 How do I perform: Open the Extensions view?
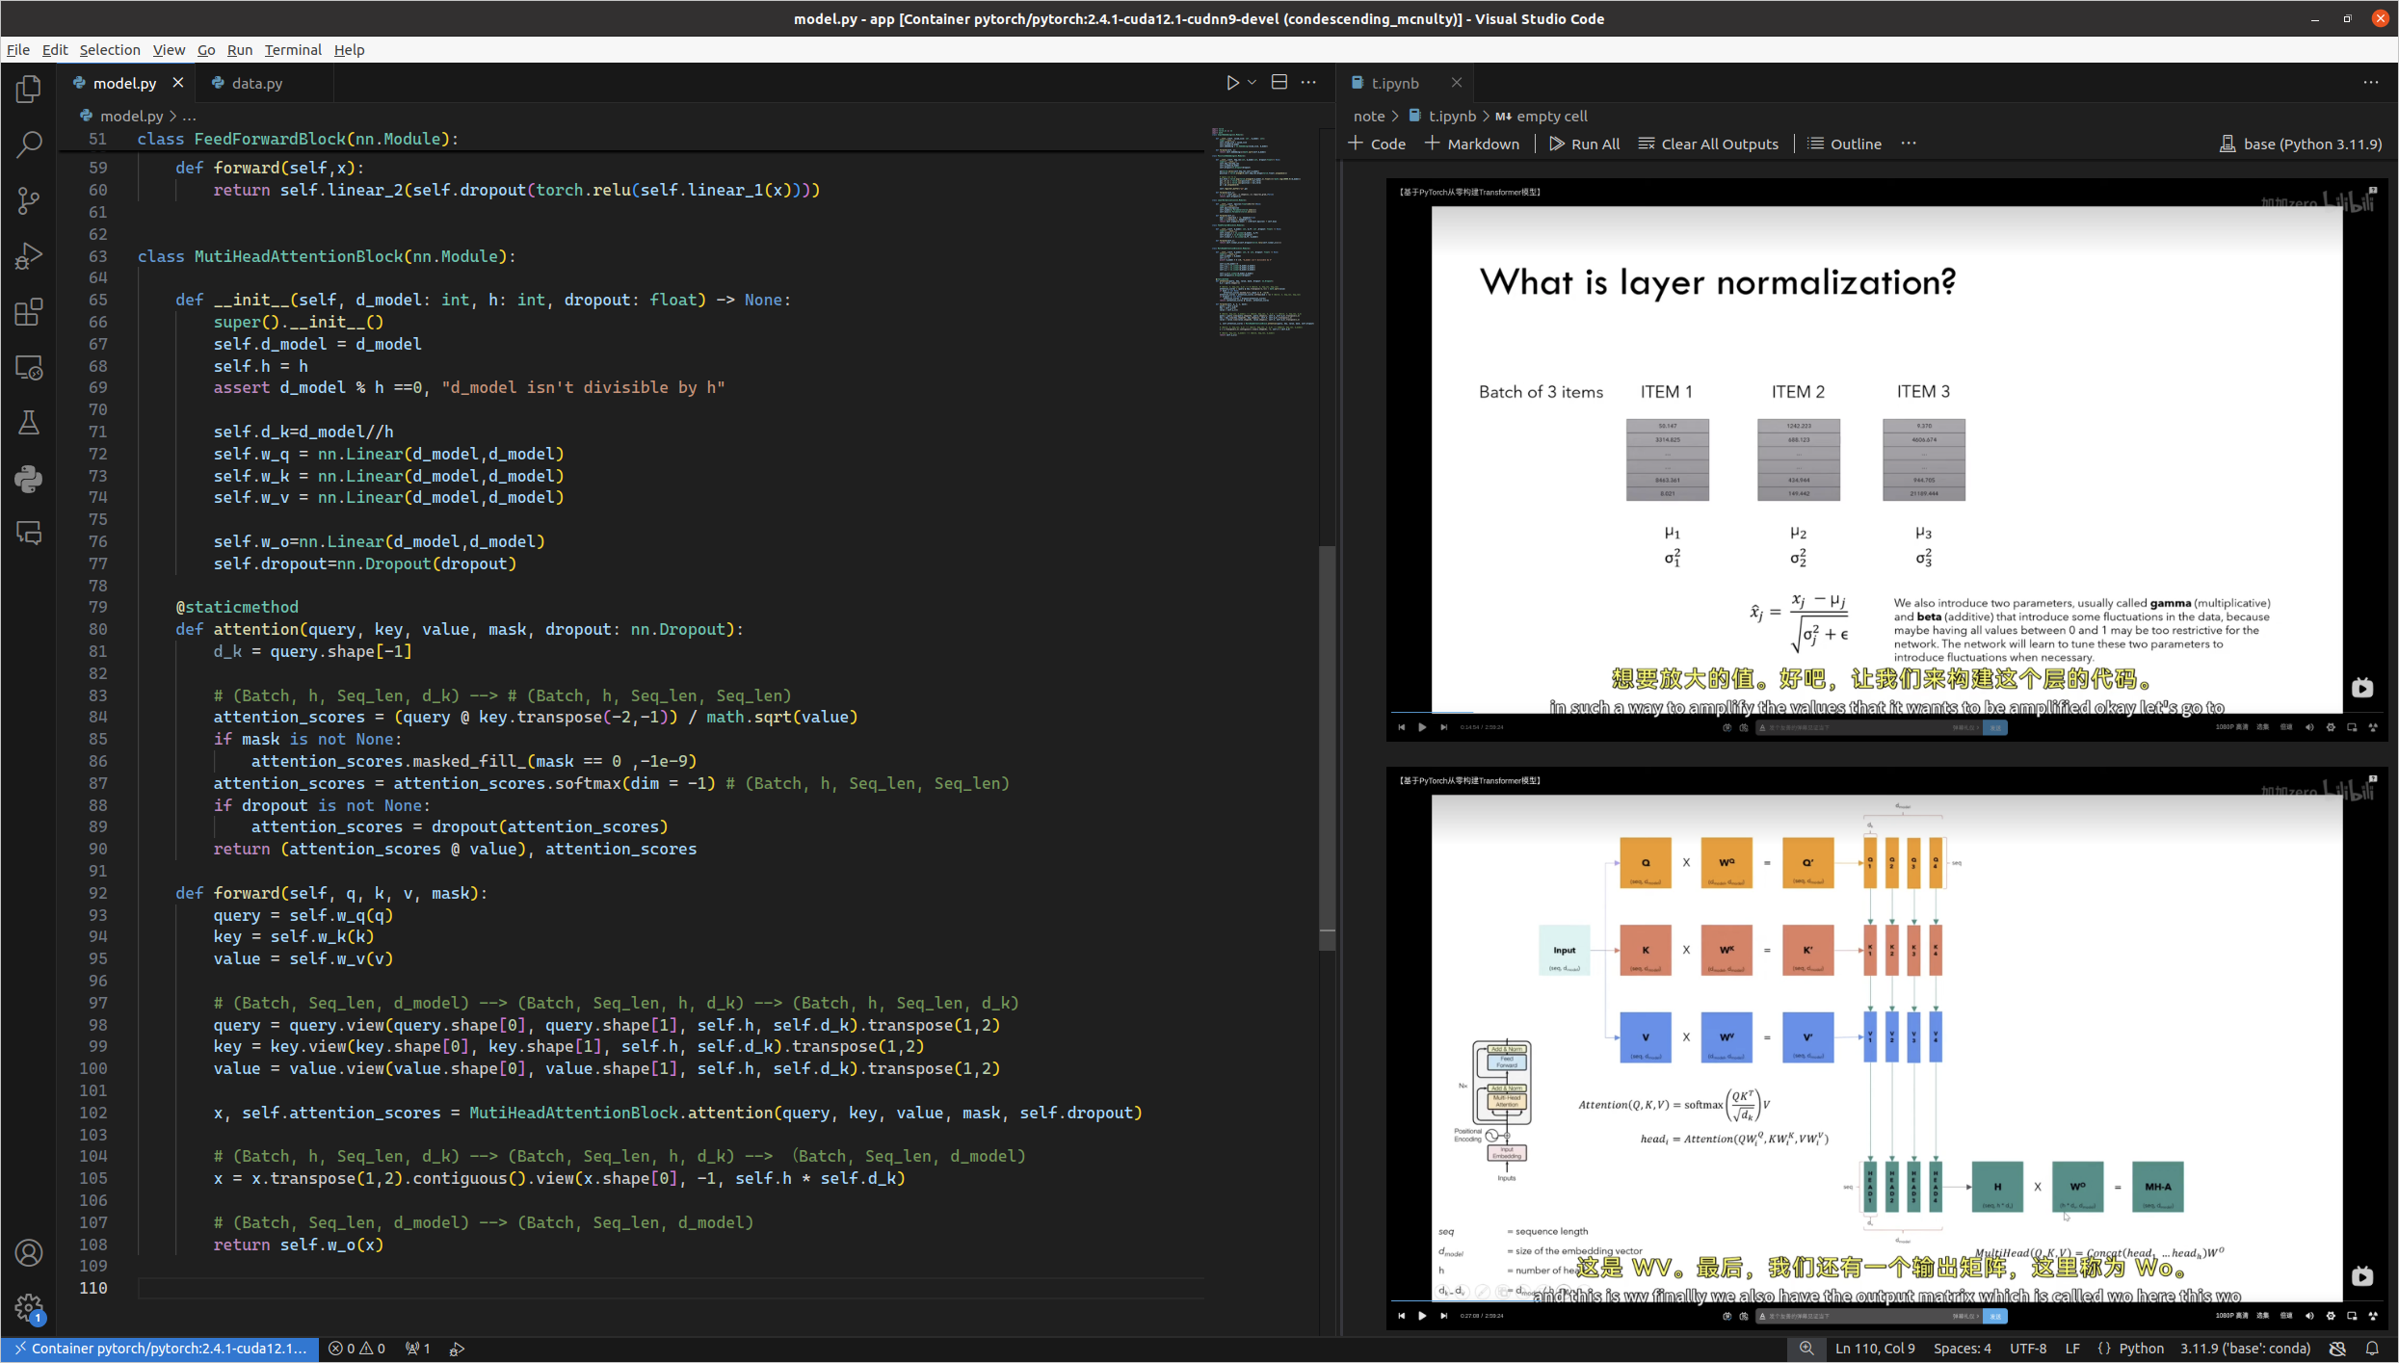point(29,312)
